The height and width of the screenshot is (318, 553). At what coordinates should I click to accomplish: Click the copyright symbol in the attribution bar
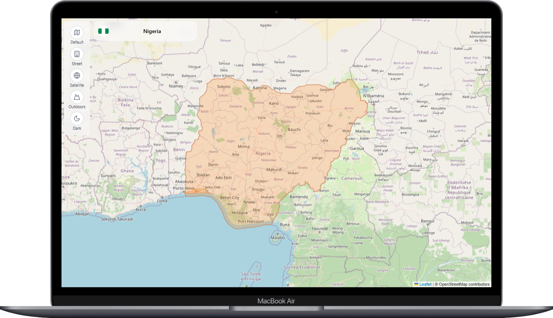(436, 284)
